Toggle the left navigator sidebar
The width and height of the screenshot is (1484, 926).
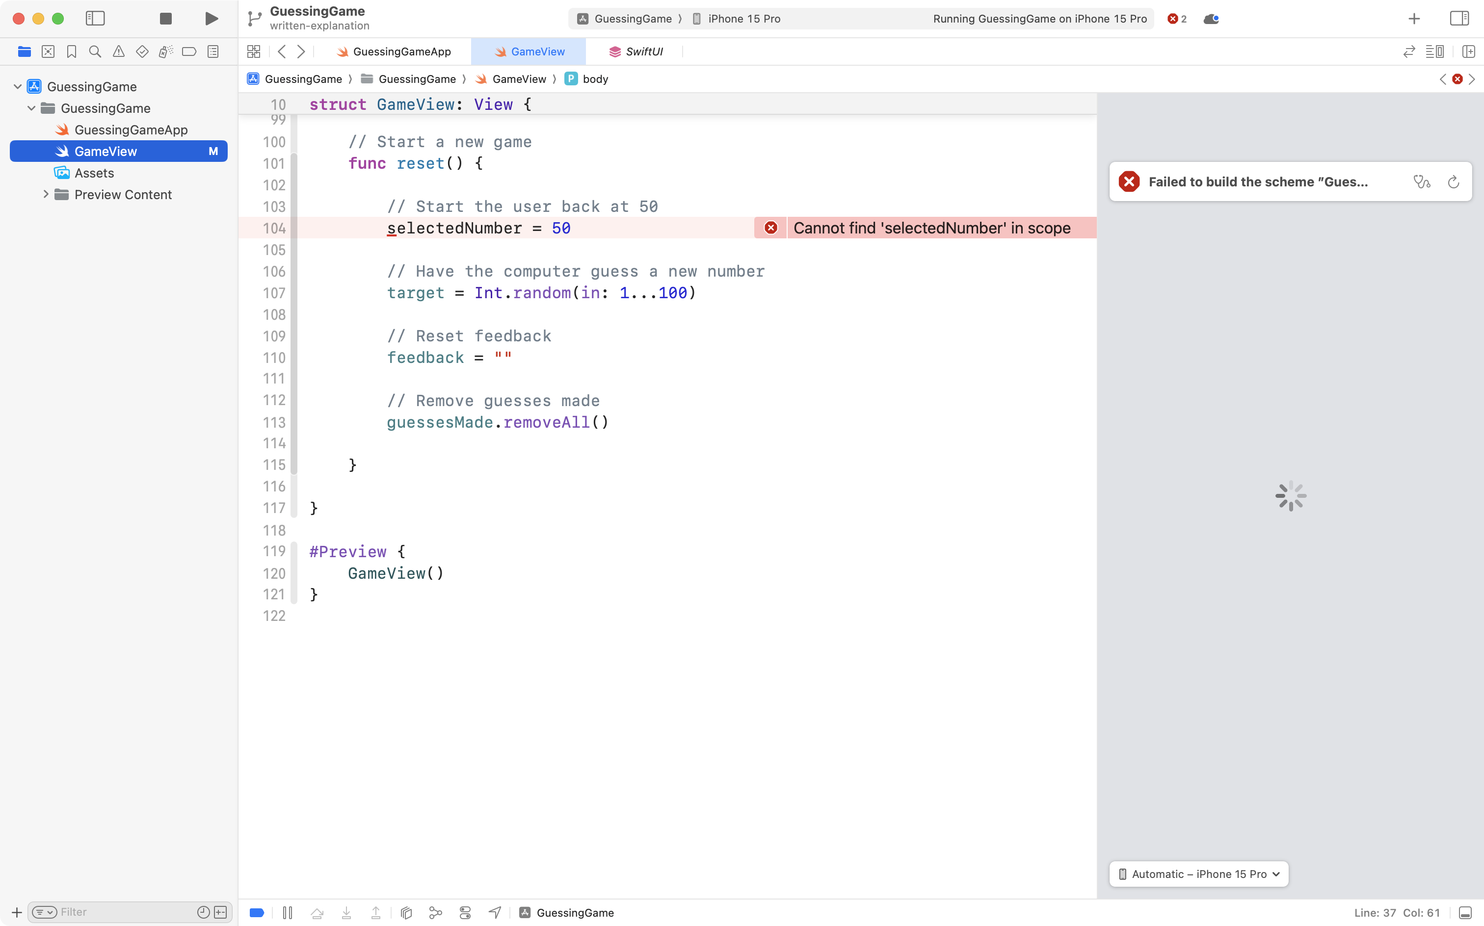tap(96, 18)
